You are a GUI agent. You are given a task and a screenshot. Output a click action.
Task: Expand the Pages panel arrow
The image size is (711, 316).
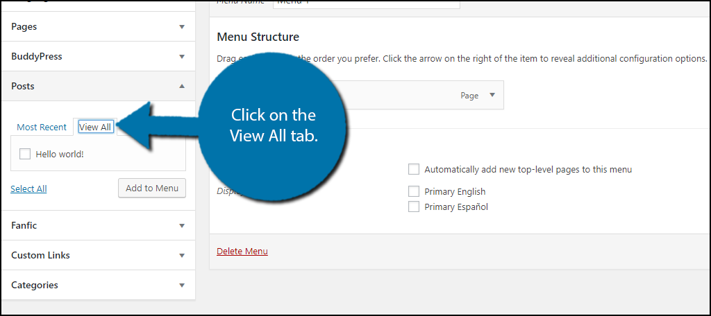182,27
